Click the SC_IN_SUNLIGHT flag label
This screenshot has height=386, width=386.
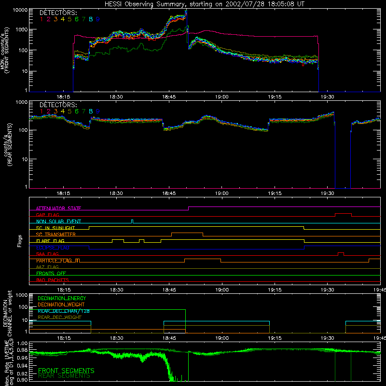click(x=55, y=228)
